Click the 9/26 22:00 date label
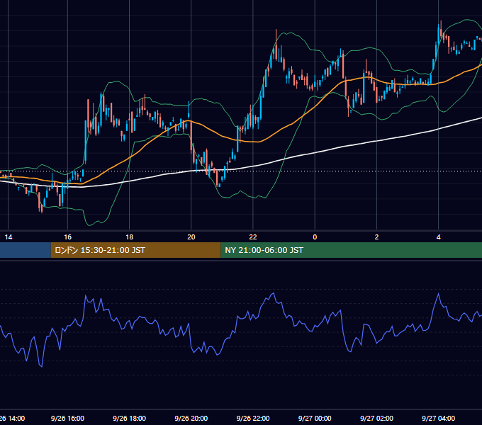 coord(253,418)
